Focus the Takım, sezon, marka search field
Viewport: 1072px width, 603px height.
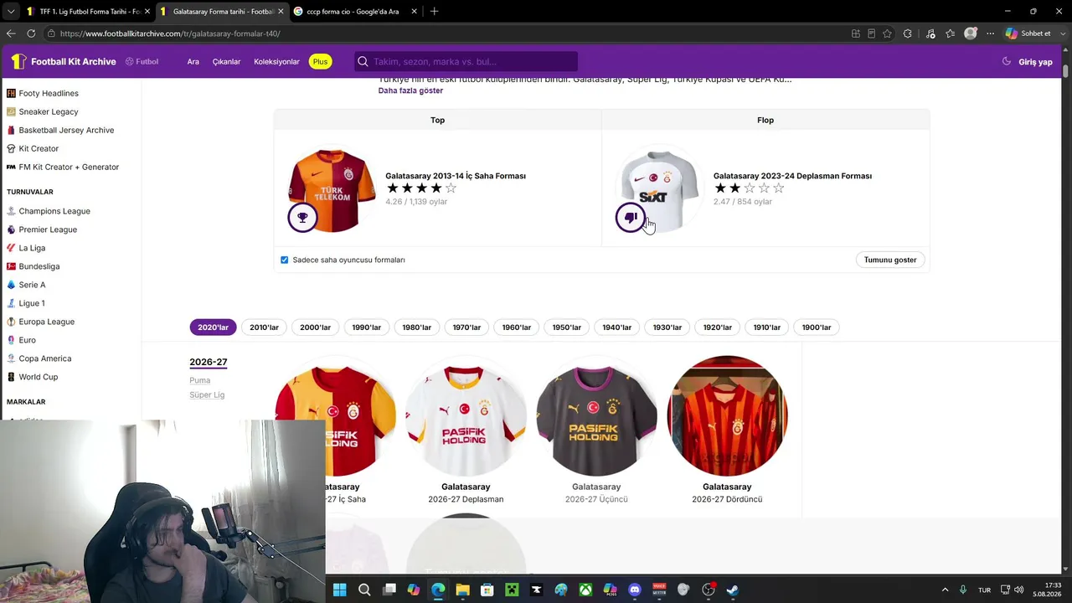[466, 61]
